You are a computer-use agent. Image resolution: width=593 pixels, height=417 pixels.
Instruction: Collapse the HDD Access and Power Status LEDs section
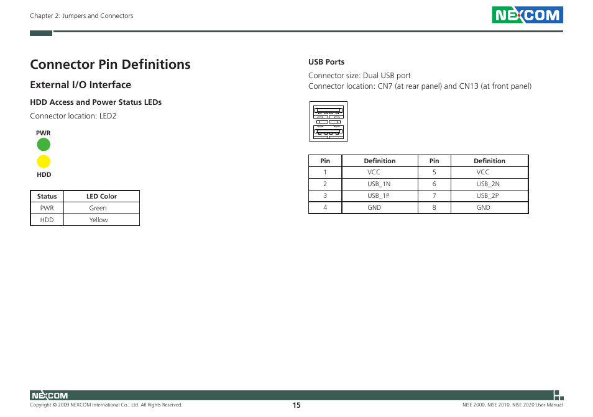coord(96,102)
